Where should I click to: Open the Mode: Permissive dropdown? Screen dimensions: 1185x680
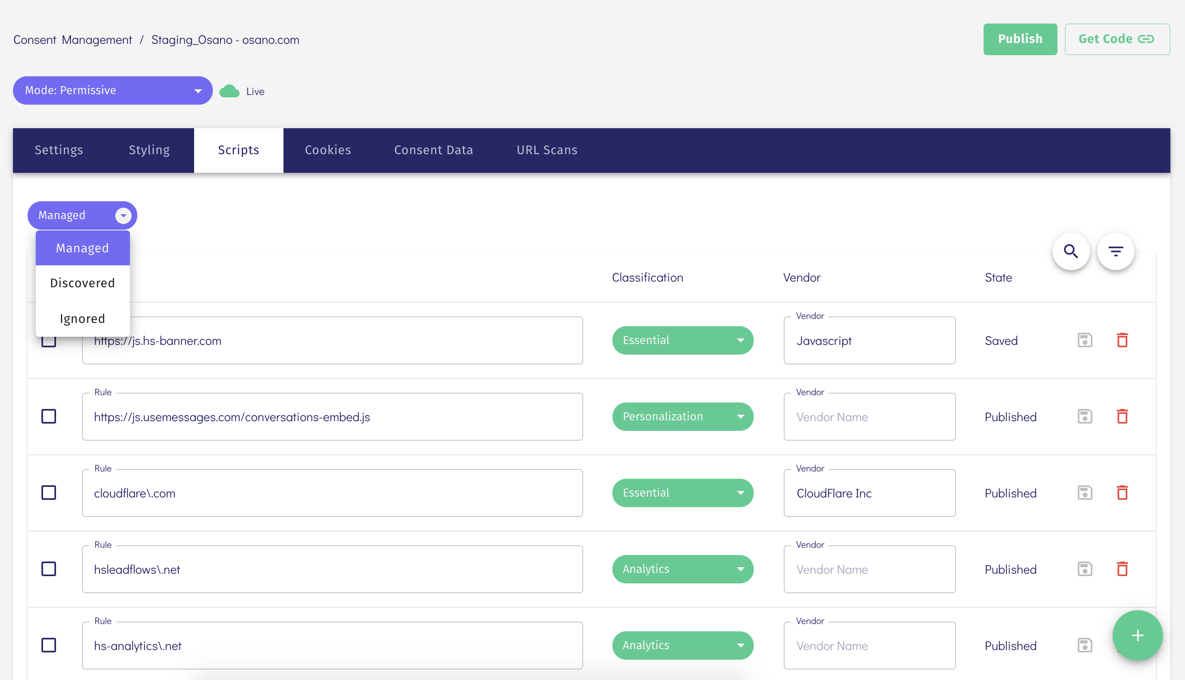coord(112,90)
